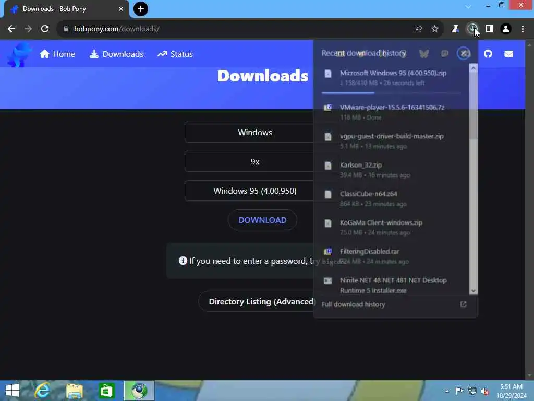Click the muted volume tray icon
Viewport: 534px width, 401px height.
[485, 391]
